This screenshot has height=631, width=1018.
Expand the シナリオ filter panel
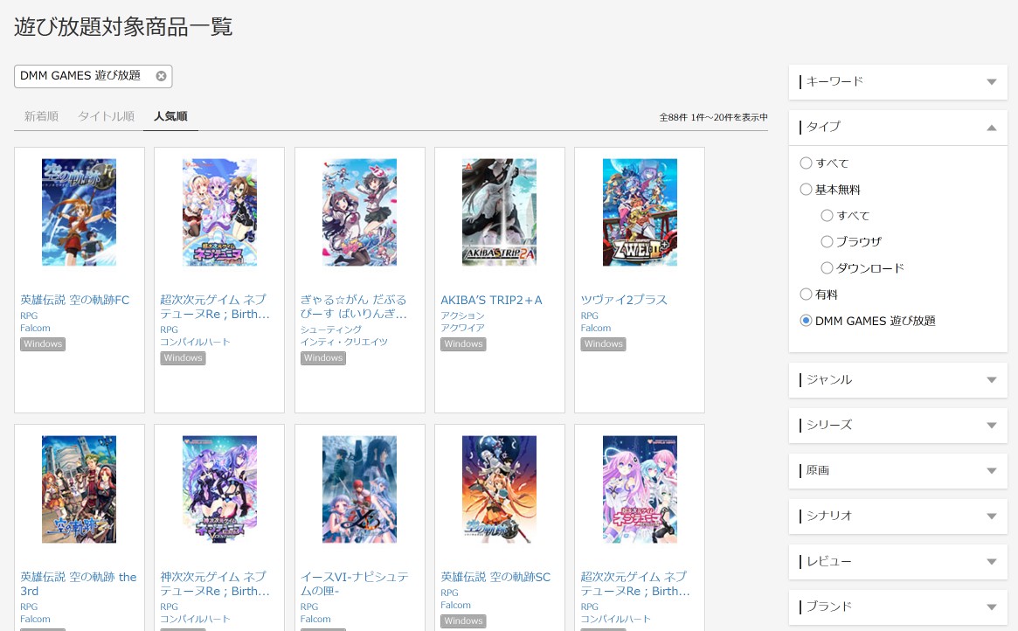[x=898, y=517]
